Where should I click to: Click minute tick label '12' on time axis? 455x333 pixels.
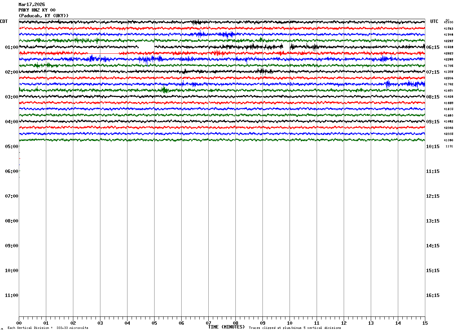[344, 323]
